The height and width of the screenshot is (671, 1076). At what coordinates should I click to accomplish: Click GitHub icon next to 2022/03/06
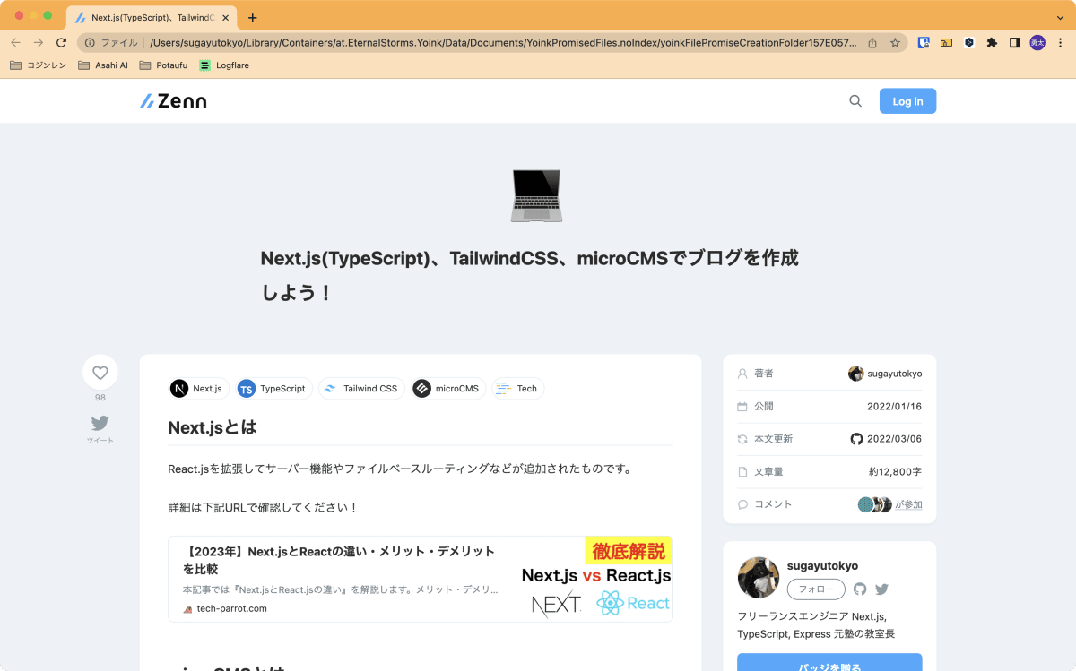[856, 439]
